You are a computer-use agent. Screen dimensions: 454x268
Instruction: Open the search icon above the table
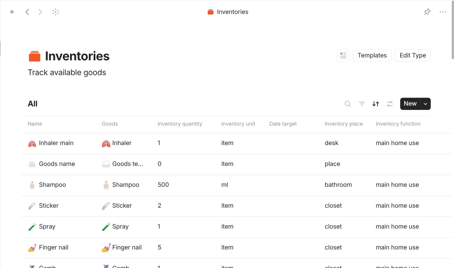click(x=348, y=104)
